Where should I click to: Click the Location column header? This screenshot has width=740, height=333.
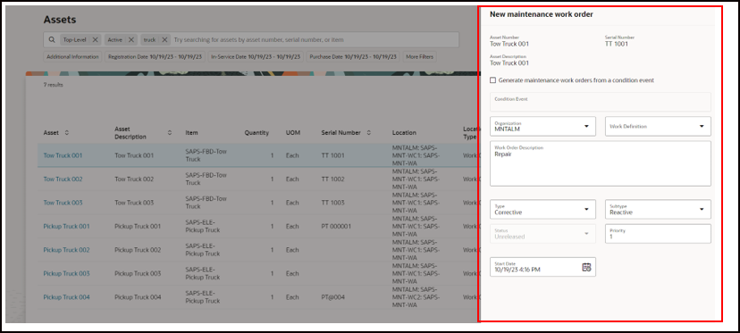pos(404,133)
